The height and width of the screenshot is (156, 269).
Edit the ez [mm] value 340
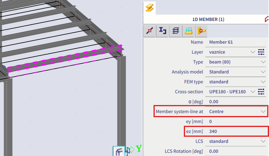pos(236,131)
